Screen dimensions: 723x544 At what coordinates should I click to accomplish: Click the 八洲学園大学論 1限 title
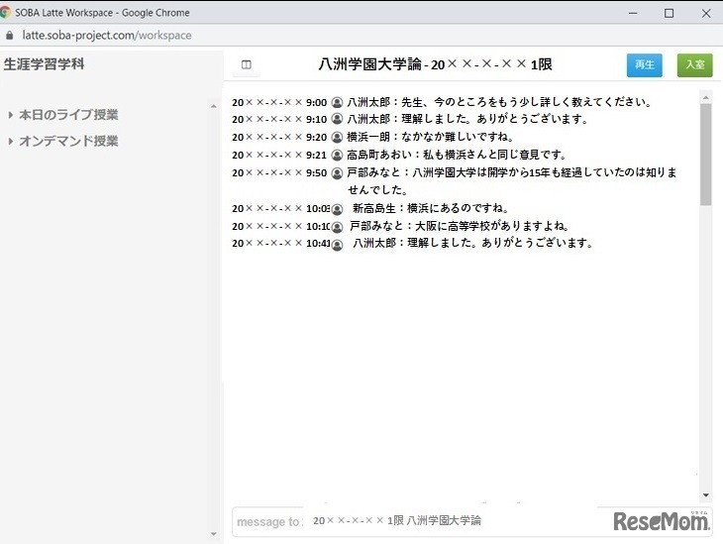435,64
